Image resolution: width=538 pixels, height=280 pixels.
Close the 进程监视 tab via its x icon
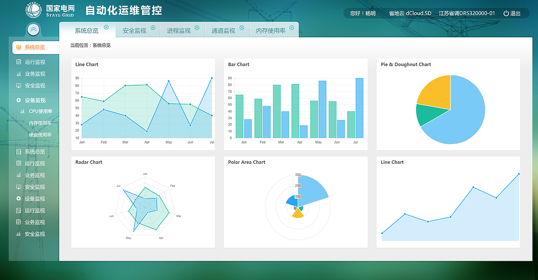tap(197, 28)
